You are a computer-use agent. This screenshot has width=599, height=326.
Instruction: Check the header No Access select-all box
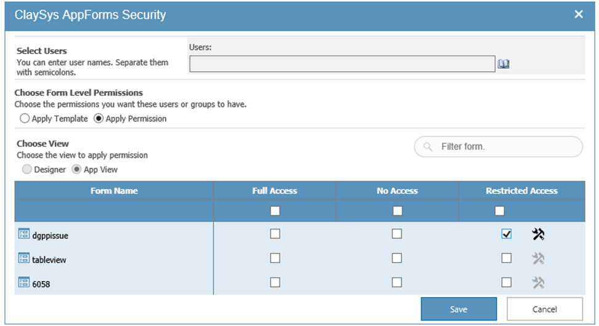pos(397,211)
